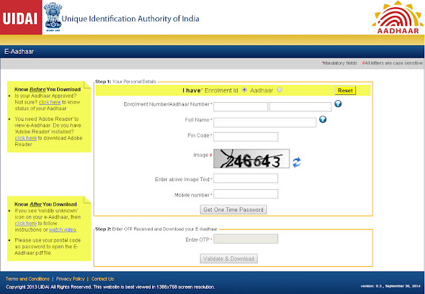425x294 pixels.
Task: Click the India national emblem icon
Action: [53, 17]
